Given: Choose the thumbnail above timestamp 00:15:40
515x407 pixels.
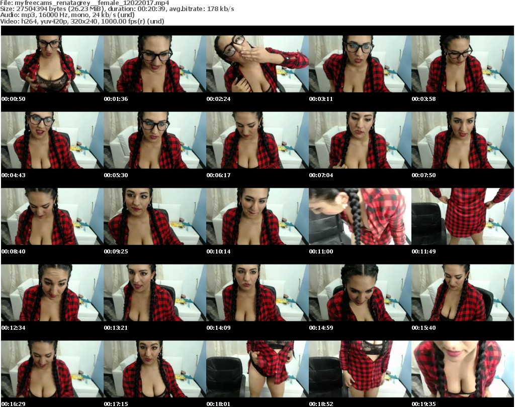Looking at the screenshot, I should pyautogui.click(x=463, y=293).
